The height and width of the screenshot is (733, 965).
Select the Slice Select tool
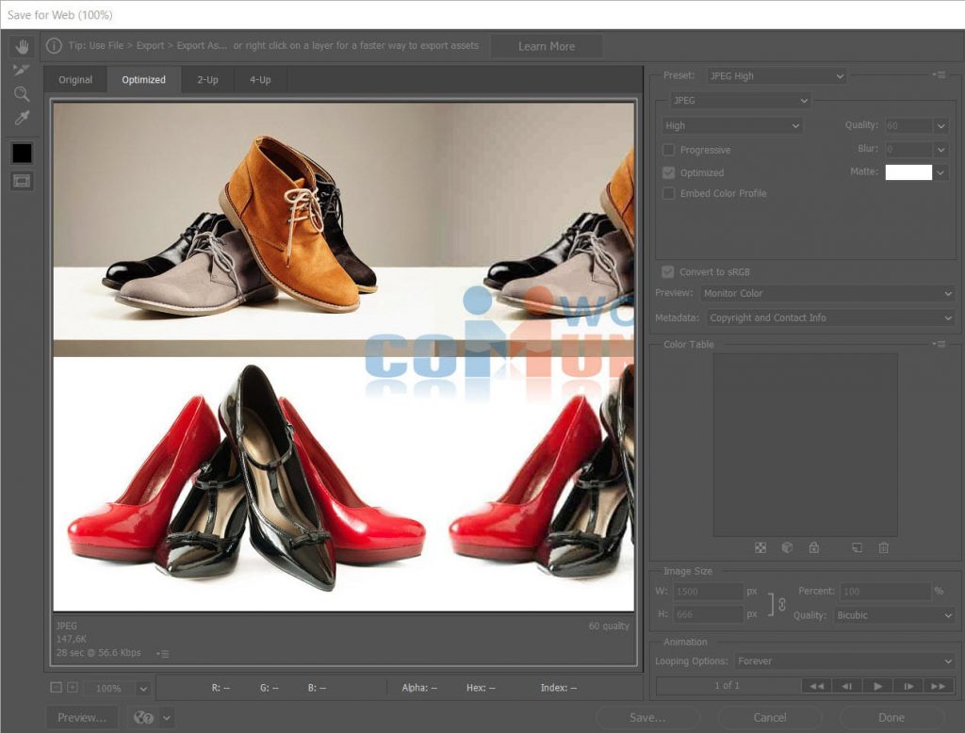[22, 70]
